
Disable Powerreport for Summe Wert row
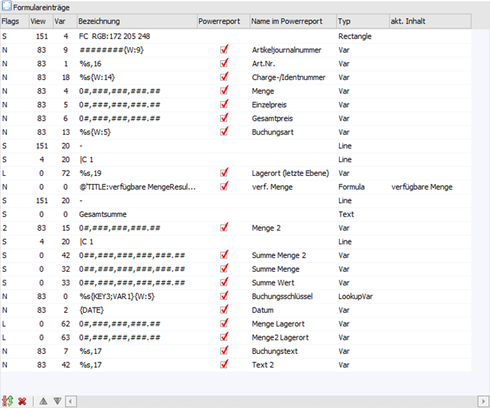pyautogui.click(x=224, y=282)
